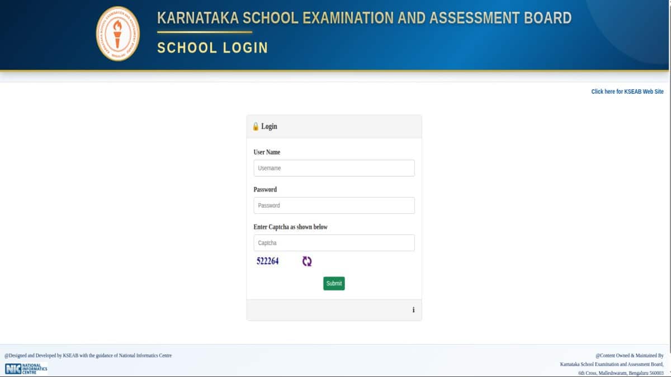This screenshot has width=671, height=377.
Task: Click the captcha code 522264
Action: [x=268, y=261]
